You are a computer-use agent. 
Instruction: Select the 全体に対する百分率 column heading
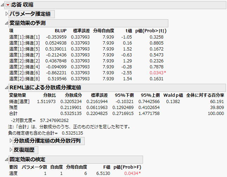(x=205, y=95)
